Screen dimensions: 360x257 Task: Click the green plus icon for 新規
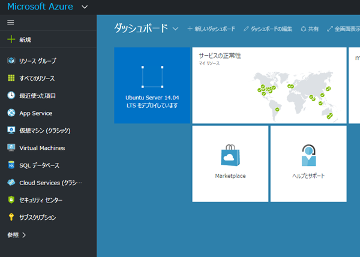11,40
